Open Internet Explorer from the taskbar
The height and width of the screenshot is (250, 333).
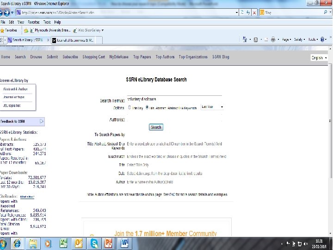tap(17, 244)
